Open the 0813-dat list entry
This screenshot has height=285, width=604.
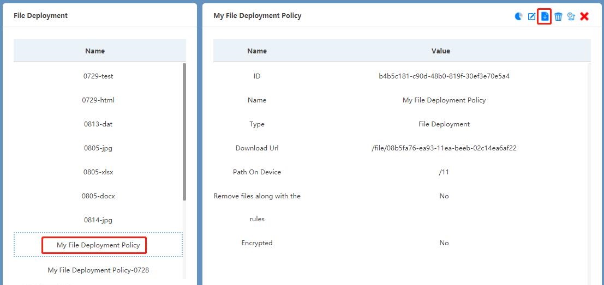pos(98,124)
